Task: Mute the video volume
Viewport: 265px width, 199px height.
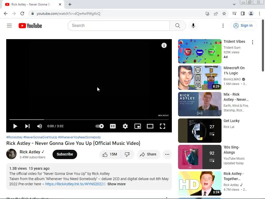Action: click(x=40, y=126)
